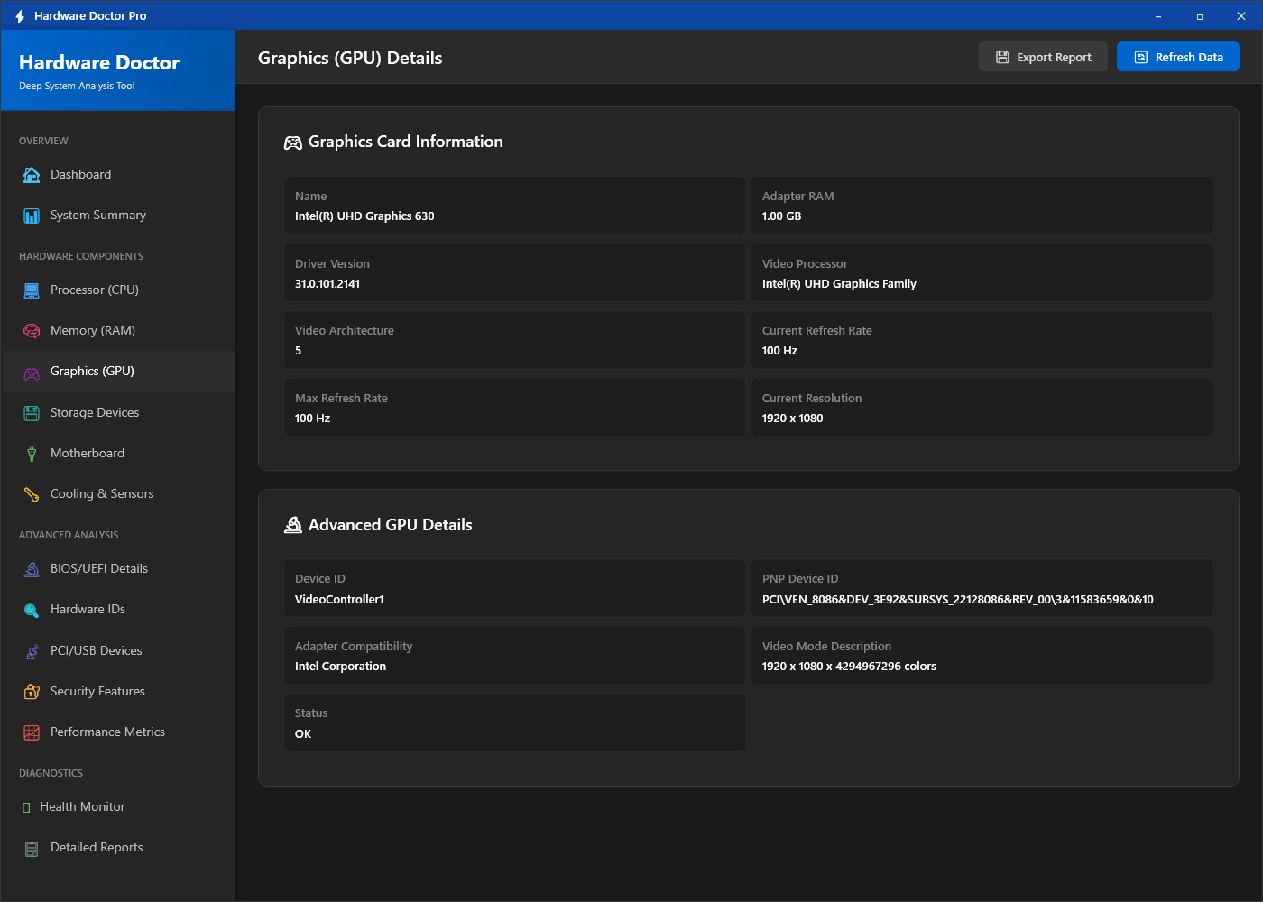Click the Hardware Doctor Pro lightning icon
The width and height of the screenshot is (1263, 902).
[20, 16]
